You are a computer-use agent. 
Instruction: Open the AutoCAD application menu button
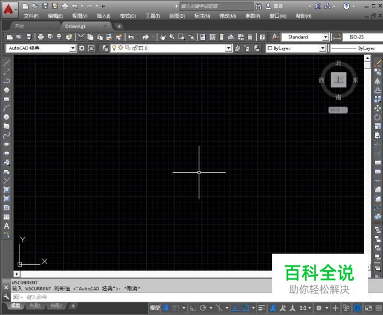coord(10,10)
